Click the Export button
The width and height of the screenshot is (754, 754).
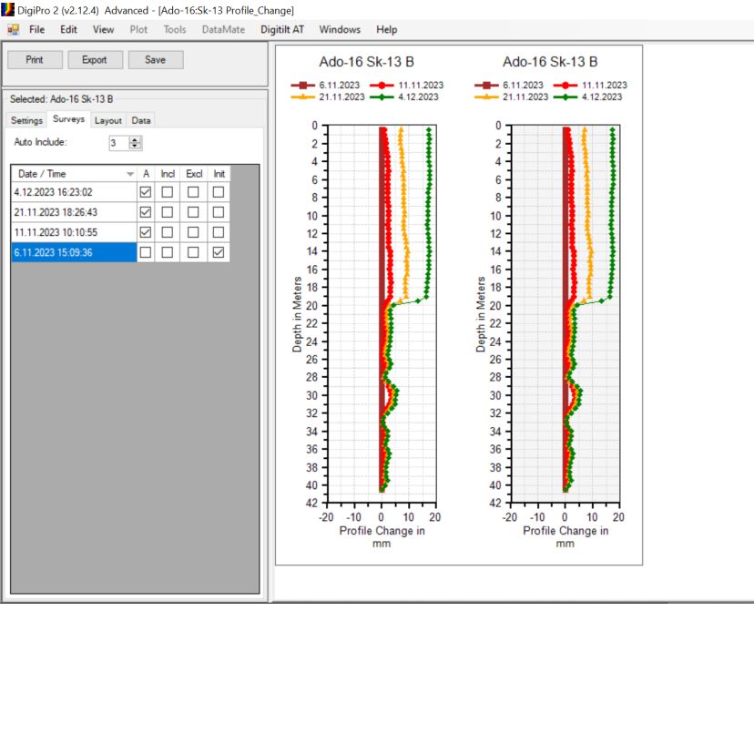tap(95, 60)
